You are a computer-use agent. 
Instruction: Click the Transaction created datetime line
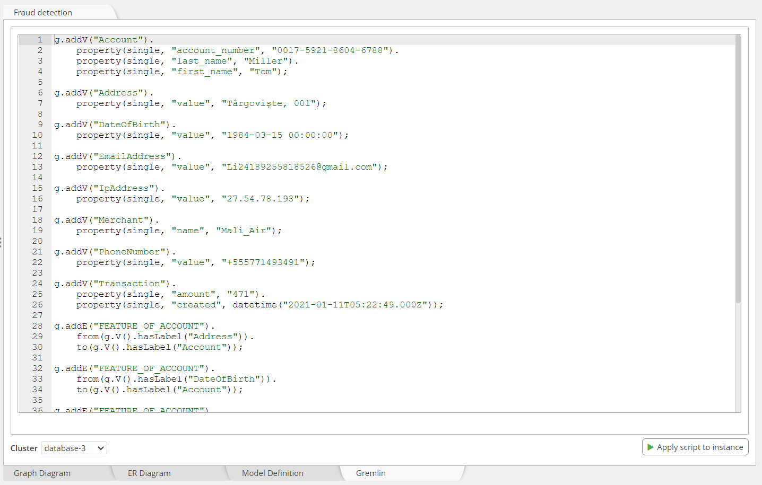259,305
